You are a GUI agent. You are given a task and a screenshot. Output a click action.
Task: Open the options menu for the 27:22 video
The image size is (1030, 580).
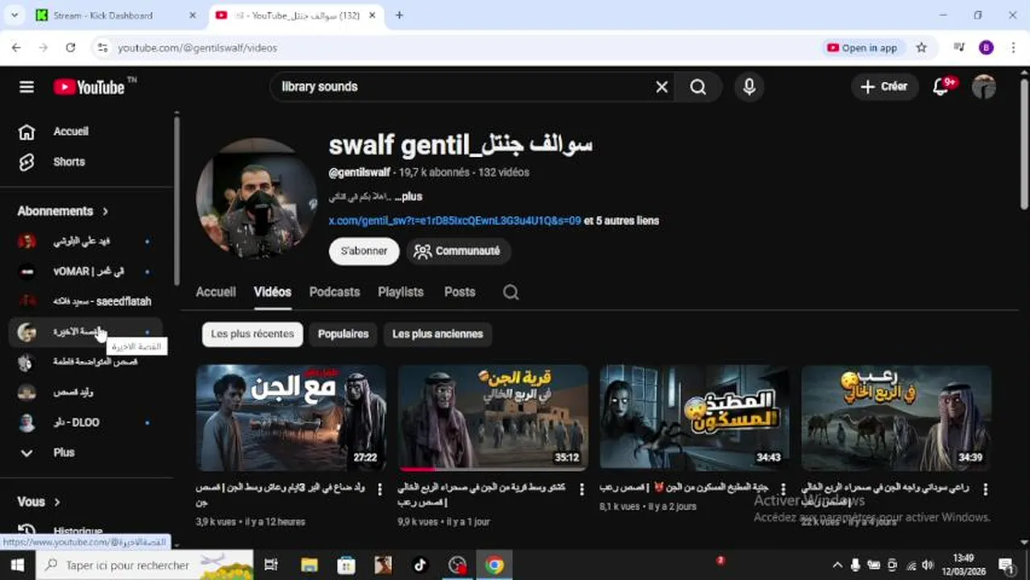pos(380,490)
